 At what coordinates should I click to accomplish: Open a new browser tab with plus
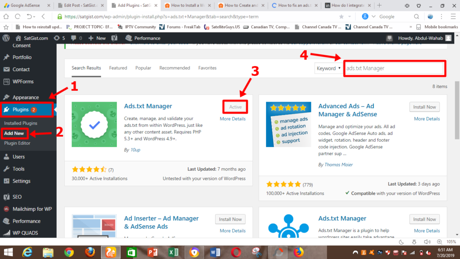(x=379, y=5)
